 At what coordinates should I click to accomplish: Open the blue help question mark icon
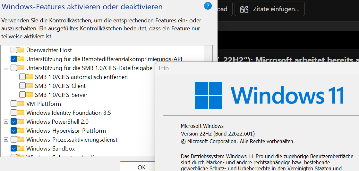(208, 6)
